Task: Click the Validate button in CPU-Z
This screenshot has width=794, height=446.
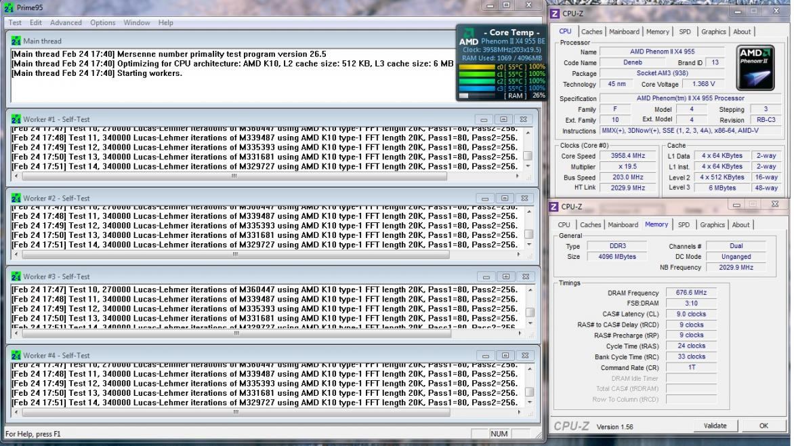Action: pyautogui.click(x=715, y=426)
